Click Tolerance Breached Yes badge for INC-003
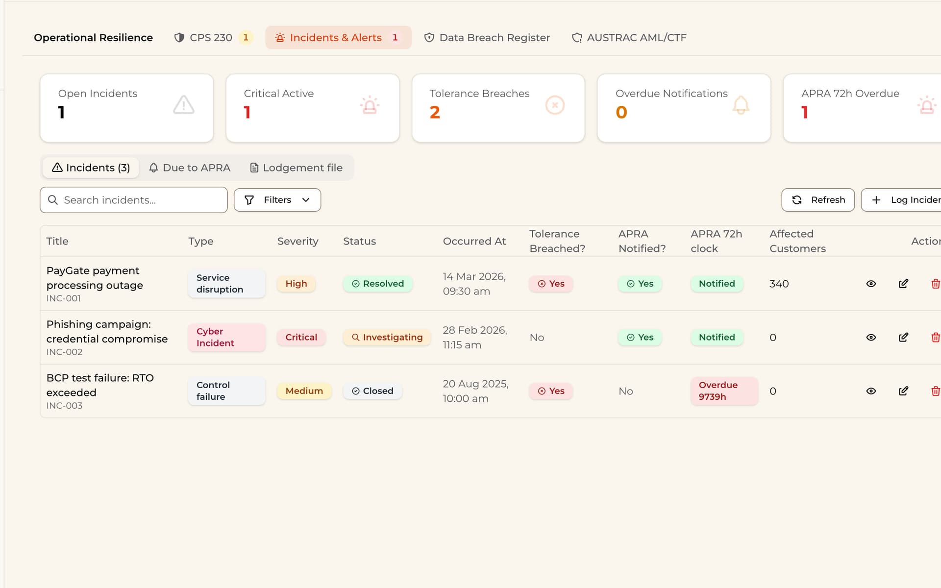Screen dimensions: 941x588 pos(551,391)
